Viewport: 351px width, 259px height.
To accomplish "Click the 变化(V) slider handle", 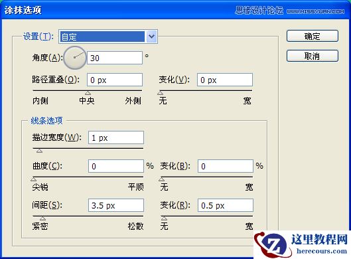I will [x=161, y=93].
